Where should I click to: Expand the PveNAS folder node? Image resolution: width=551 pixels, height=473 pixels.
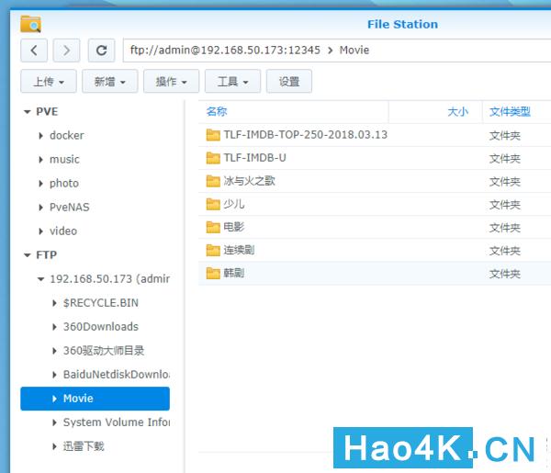point(40,208)
